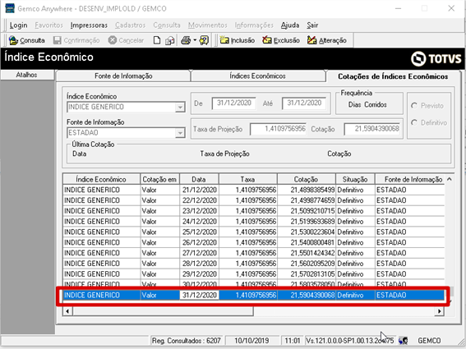Image resolution: width=466 pixels, height=349 pixels.
Task: Click the Gemco application icon in title bar
Action: click(10, 8)
